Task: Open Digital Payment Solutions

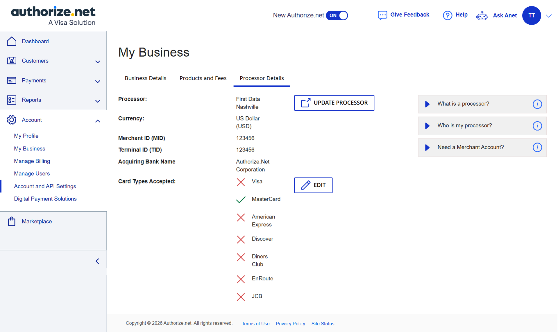Action: pos(45,199)
